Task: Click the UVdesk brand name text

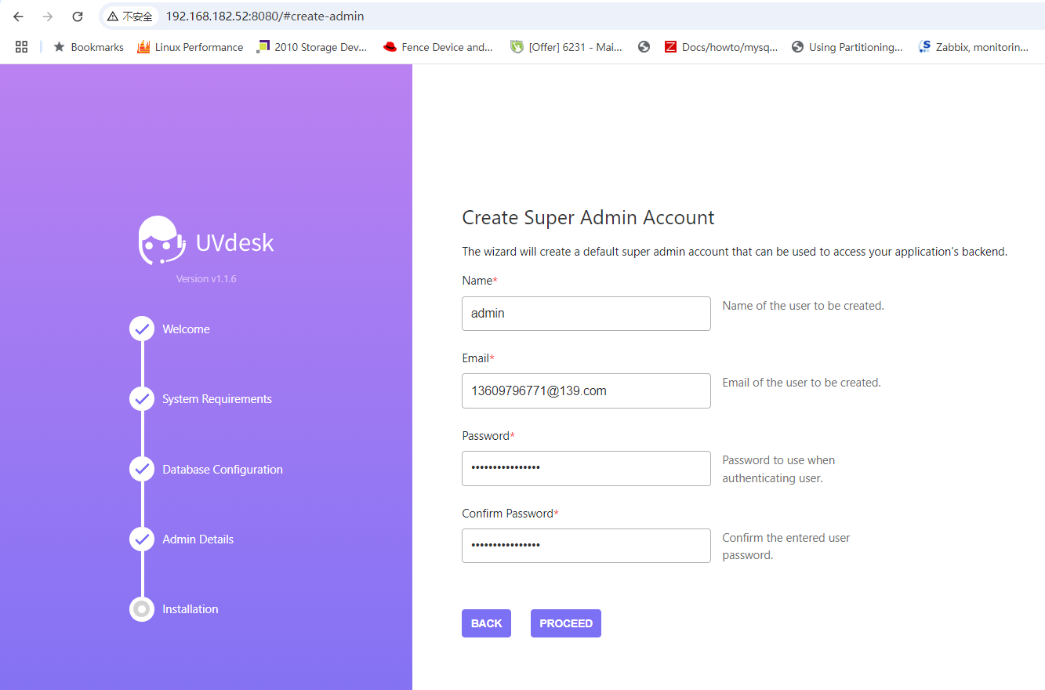Action: click(x=235, y=242)
